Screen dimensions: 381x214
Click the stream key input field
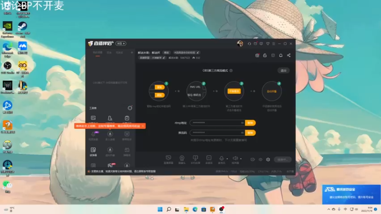click(x=217, y=133)
